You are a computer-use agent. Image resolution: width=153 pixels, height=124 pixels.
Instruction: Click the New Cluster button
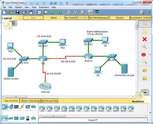70,18
